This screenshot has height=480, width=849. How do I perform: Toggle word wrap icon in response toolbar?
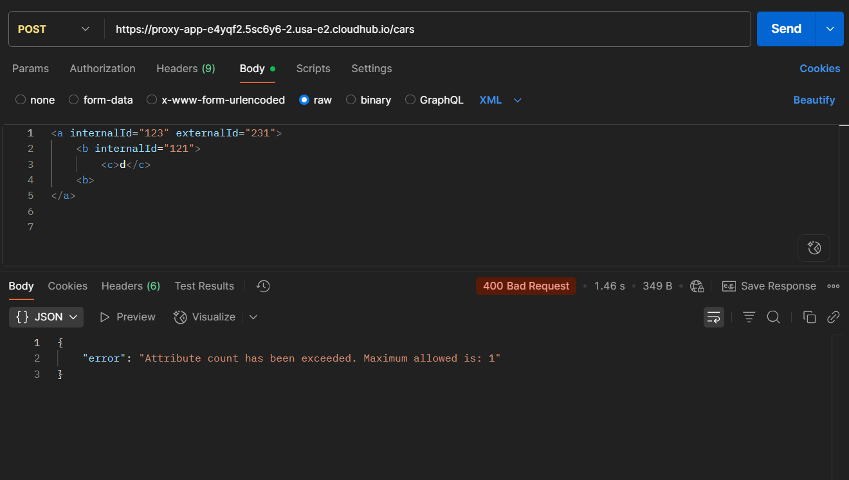[x=713, y=317]
